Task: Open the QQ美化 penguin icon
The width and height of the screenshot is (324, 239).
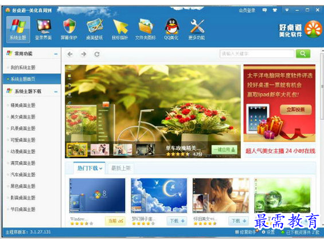Action: [171, 30]
